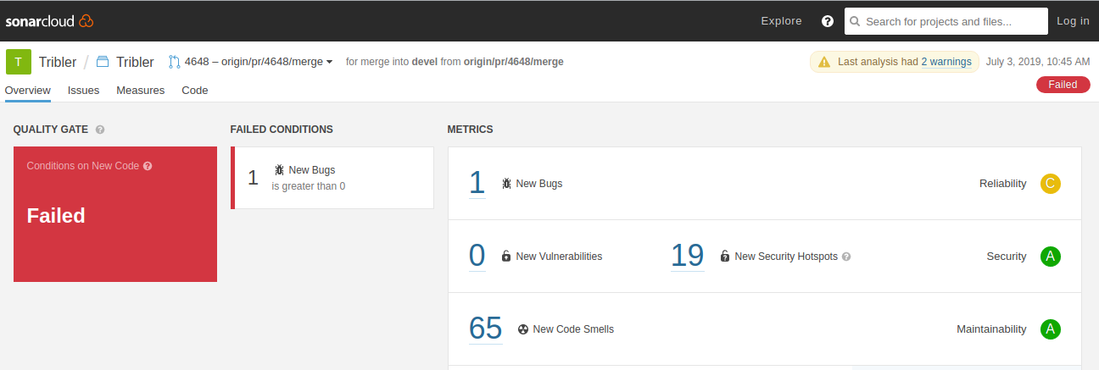Click the Reliability C rating badge
This screenshot has width=1099, height=370.
click(1050, 184)
